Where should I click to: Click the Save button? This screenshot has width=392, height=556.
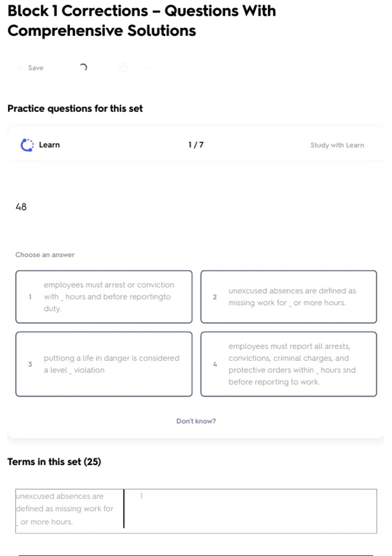(35, 68)
